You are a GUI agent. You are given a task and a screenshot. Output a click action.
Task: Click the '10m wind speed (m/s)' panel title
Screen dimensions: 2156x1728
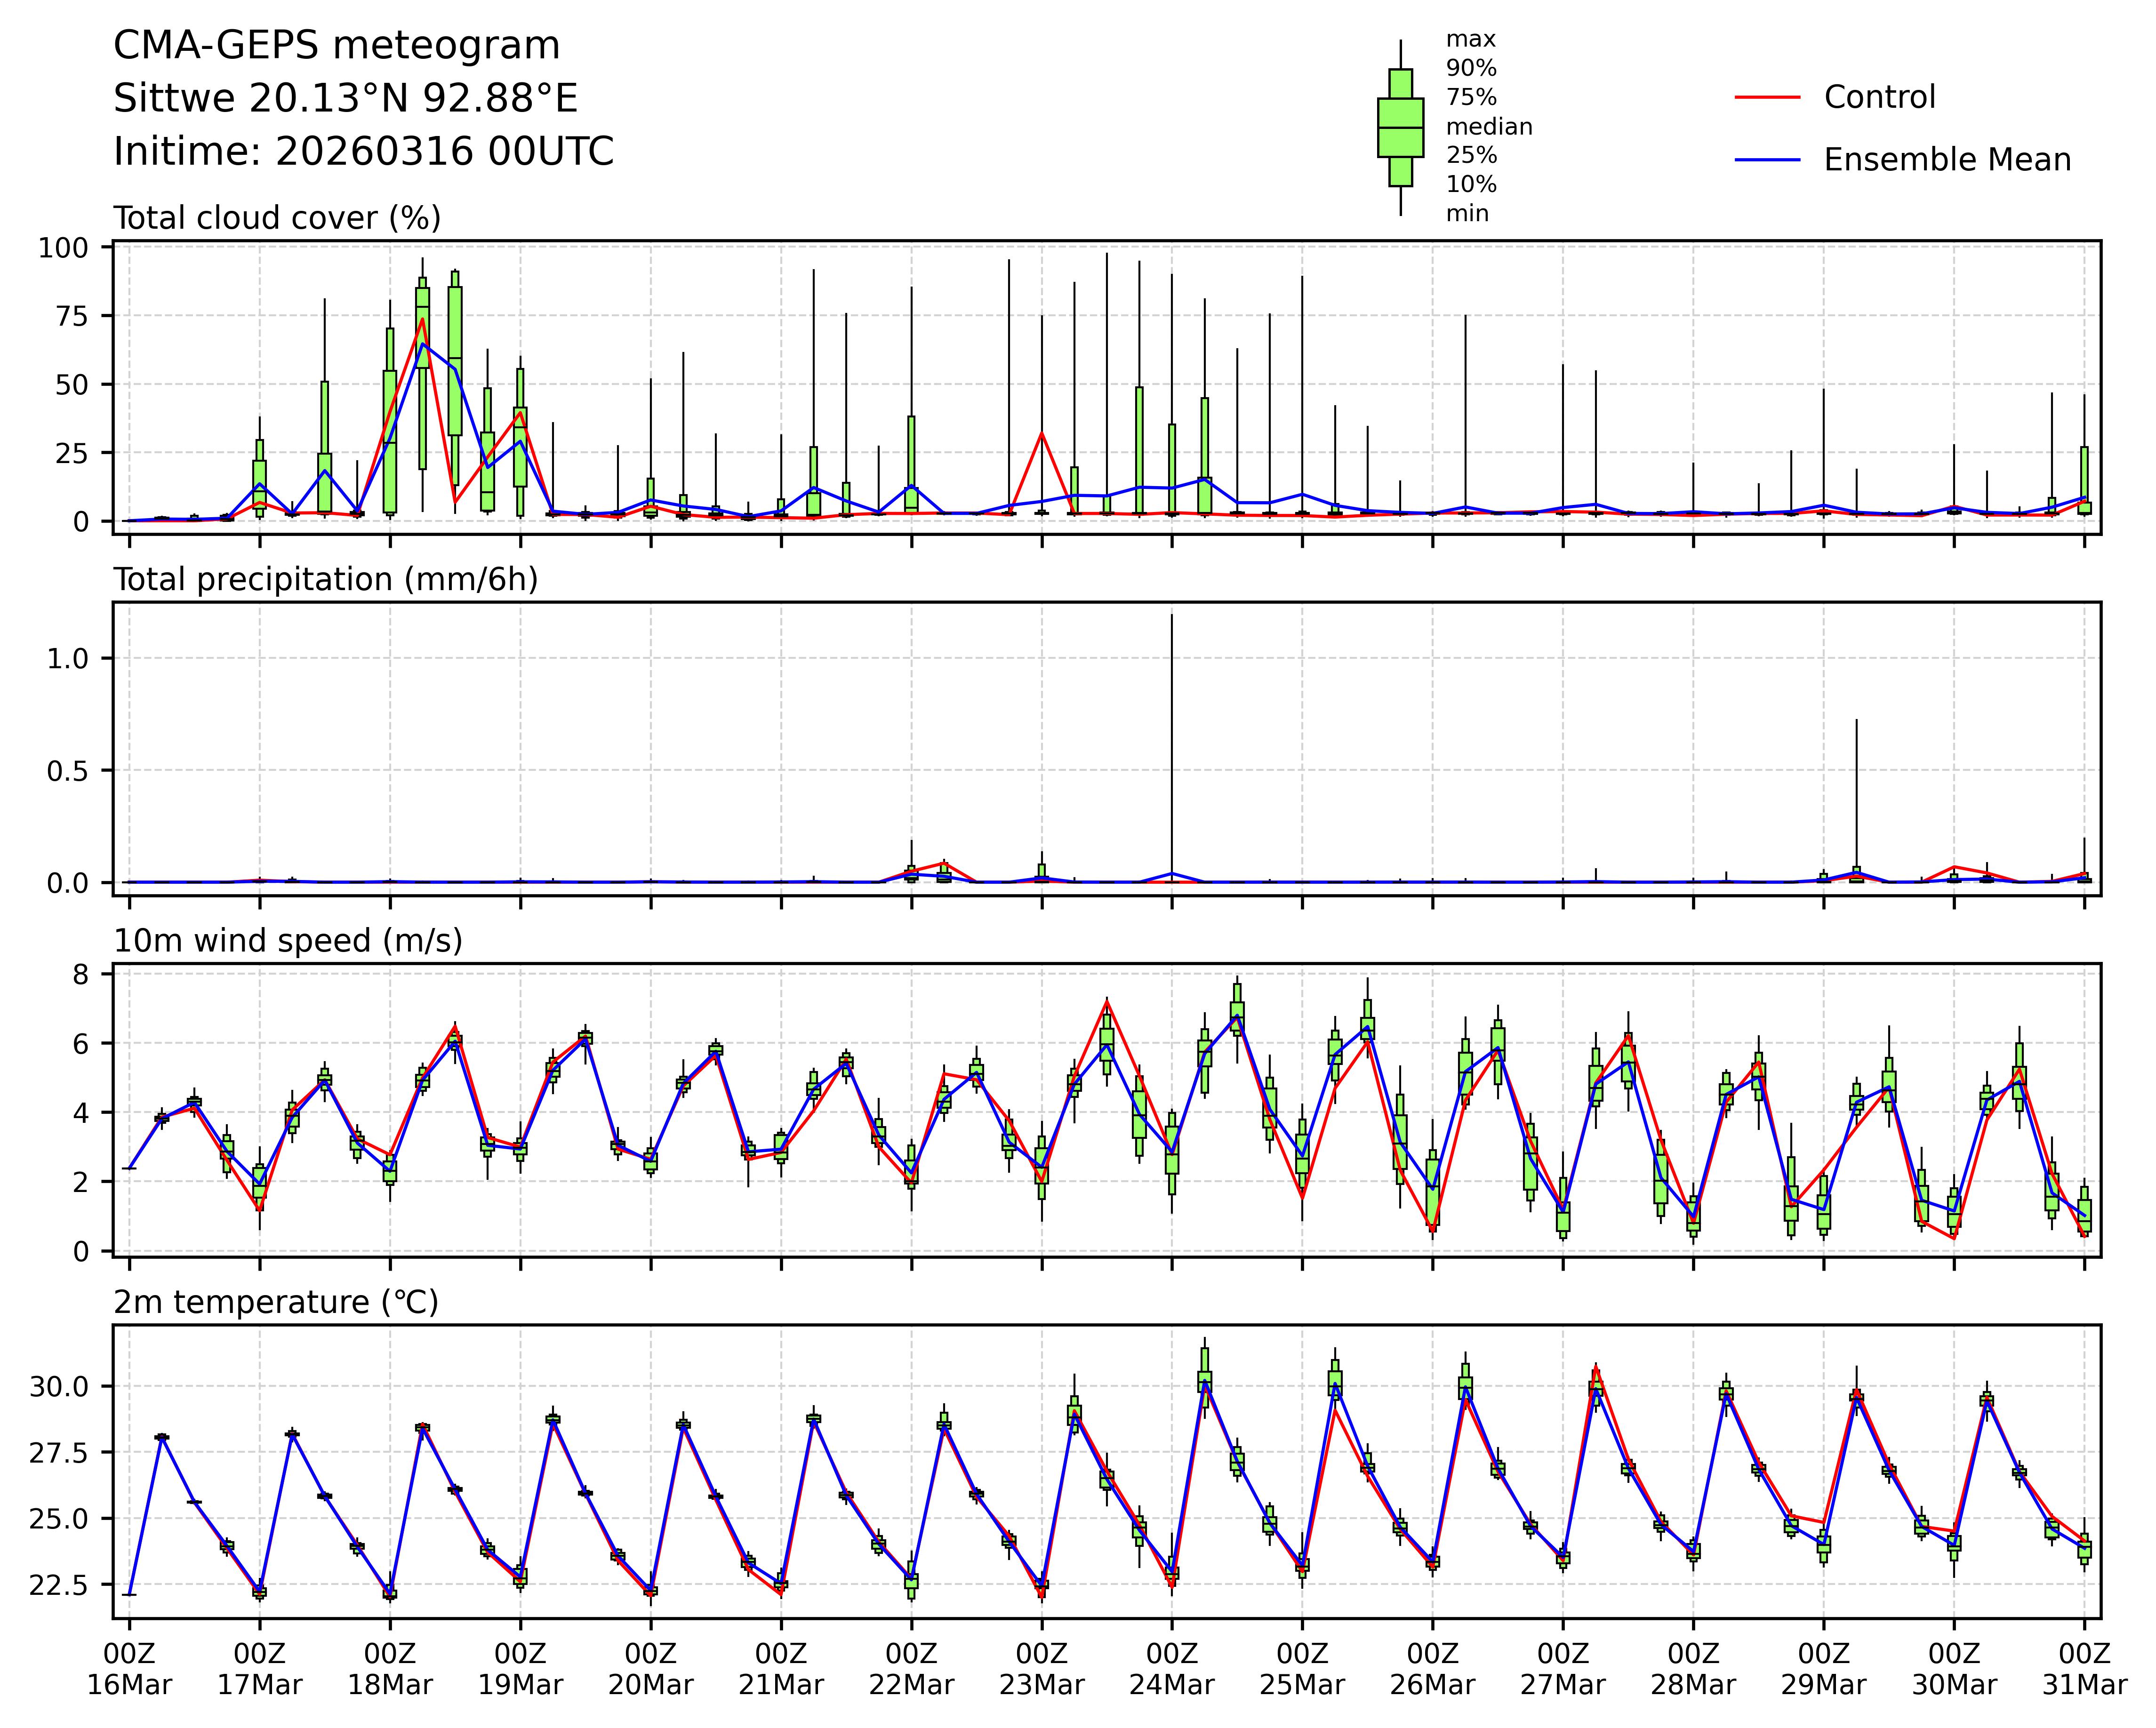click(288, 941)
